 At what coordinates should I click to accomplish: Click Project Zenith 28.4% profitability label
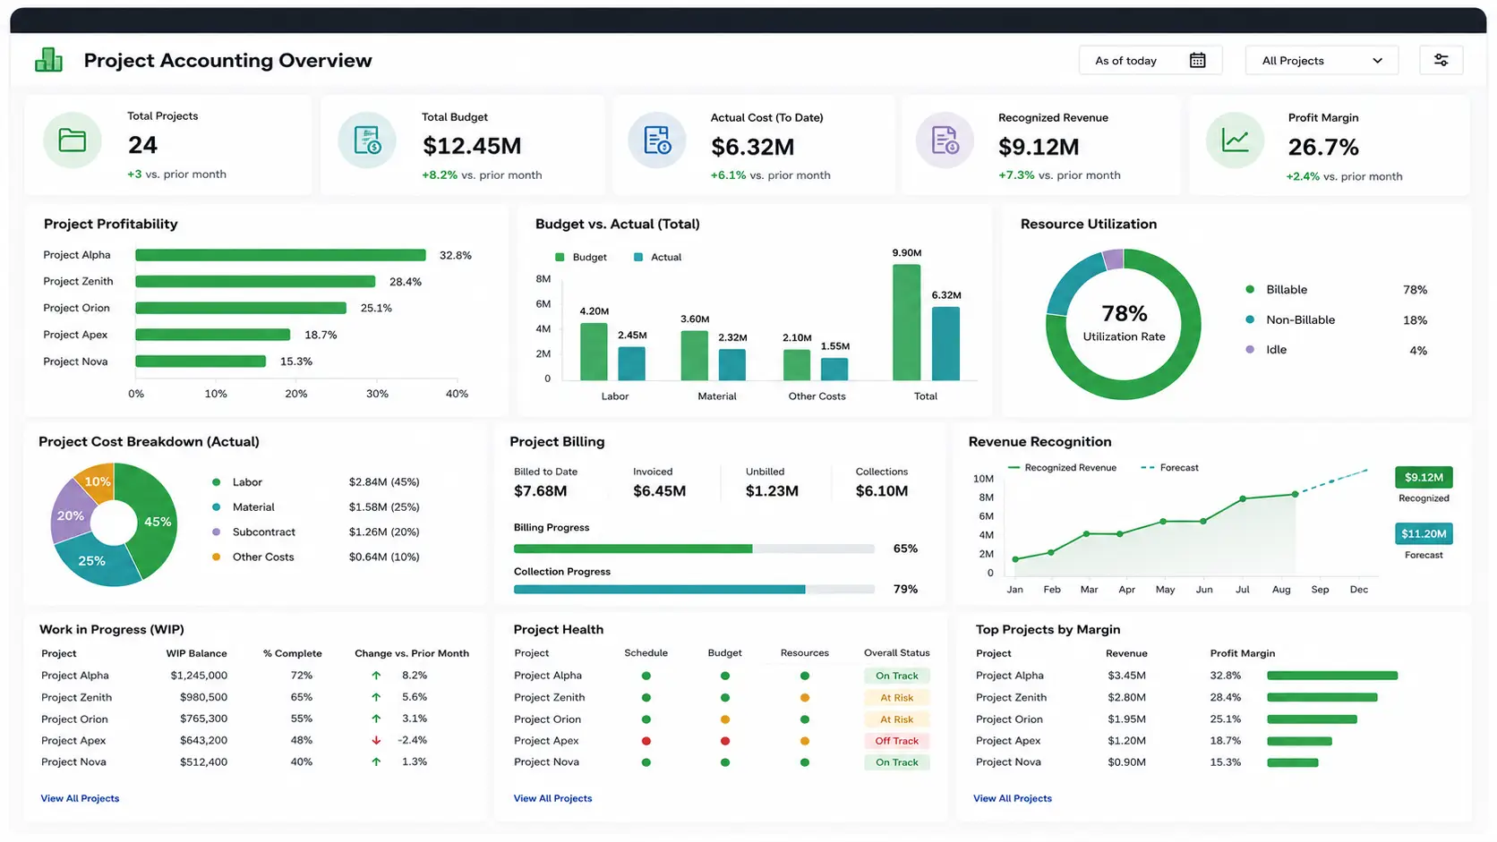(x=406, y=282)
